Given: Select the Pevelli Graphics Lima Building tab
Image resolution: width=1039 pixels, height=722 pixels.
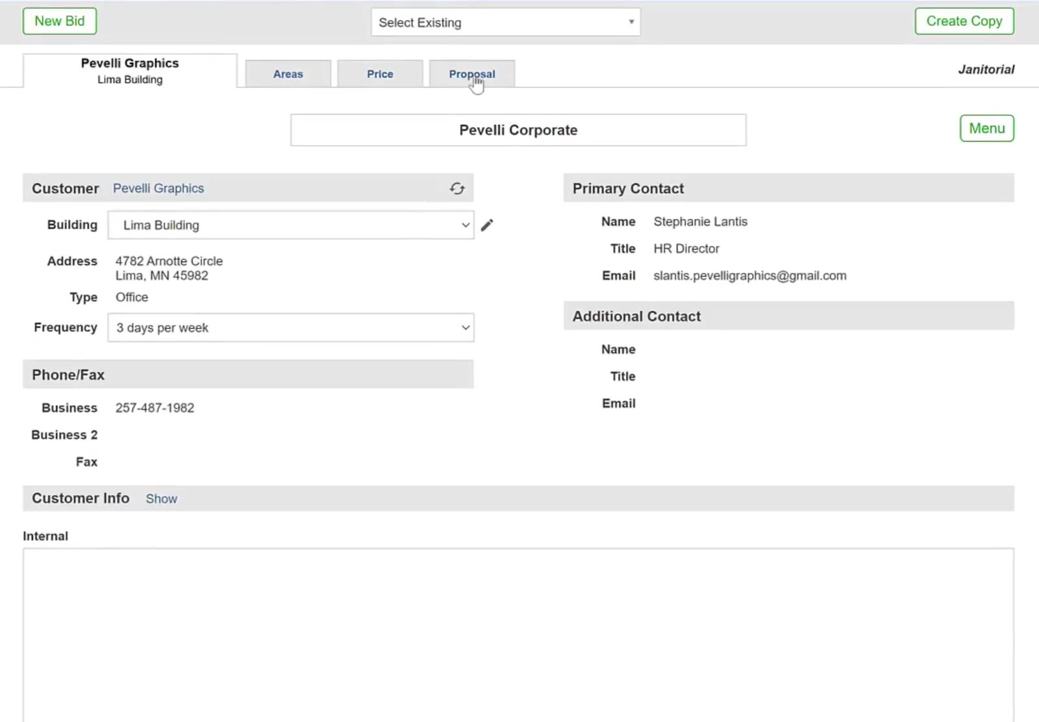Looking at the screenshot, I should tap(130, 71).
